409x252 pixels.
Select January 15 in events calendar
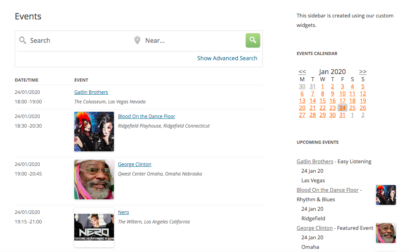[322, 101]
